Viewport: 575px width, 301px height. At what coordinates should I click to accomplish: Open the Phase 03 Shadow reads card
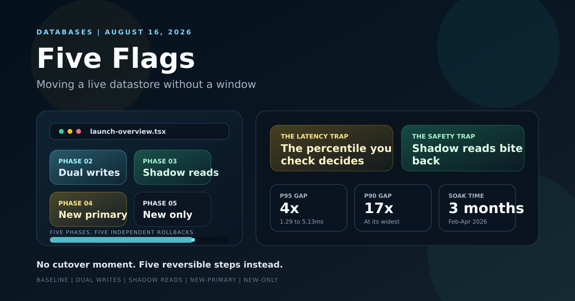(x=172, y=167)
